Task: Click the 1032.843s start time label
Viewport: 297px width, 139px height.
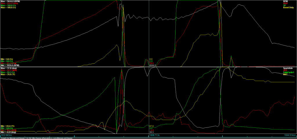Action: (x=6, y=136)
